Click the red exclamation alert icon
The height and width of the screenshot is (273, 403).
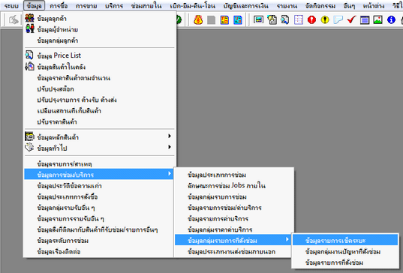click(311, 19)
